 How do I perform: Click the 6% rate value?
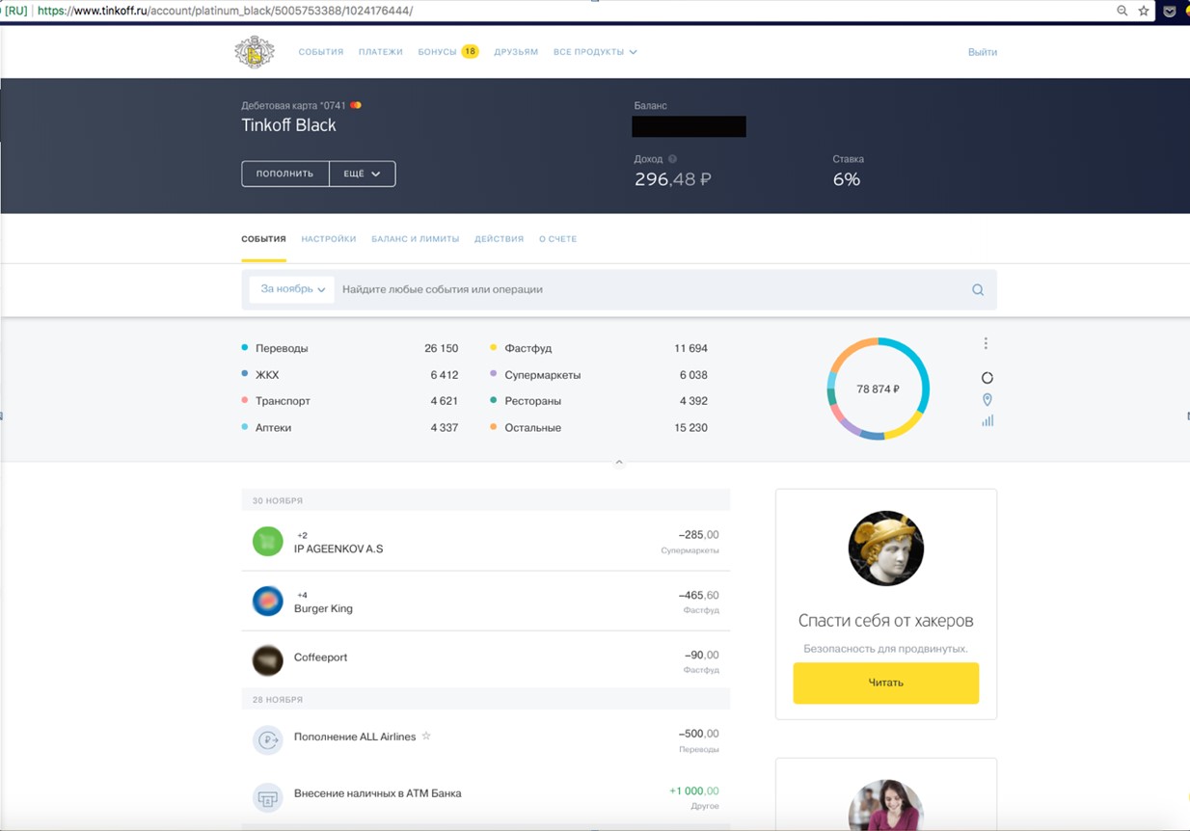pyautogui.click(x=847, y=179)
